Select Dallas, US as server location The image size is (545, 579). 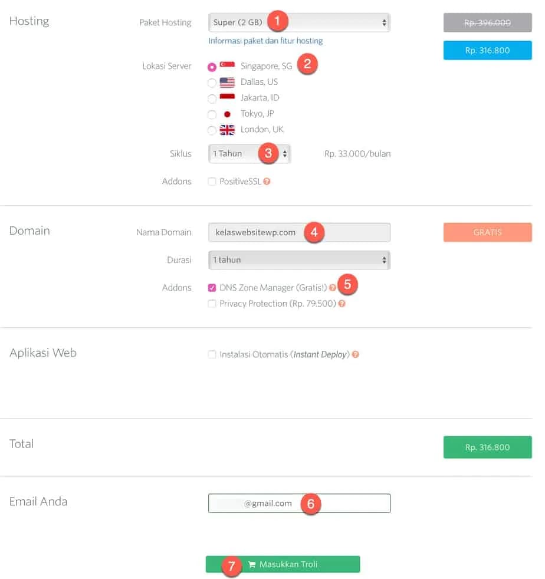pyautogui.click(x=212, y=83)
